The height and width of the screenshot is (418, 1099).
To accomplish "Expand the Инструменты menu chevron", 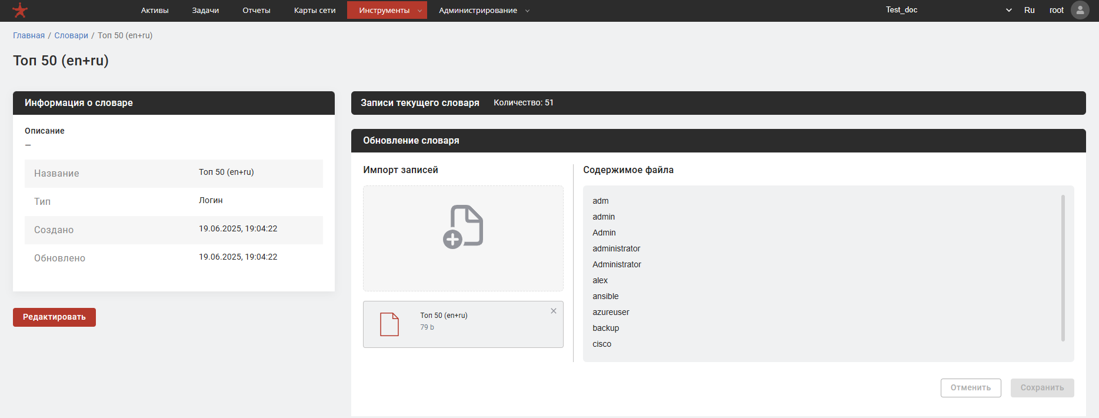I will point(419,11).
